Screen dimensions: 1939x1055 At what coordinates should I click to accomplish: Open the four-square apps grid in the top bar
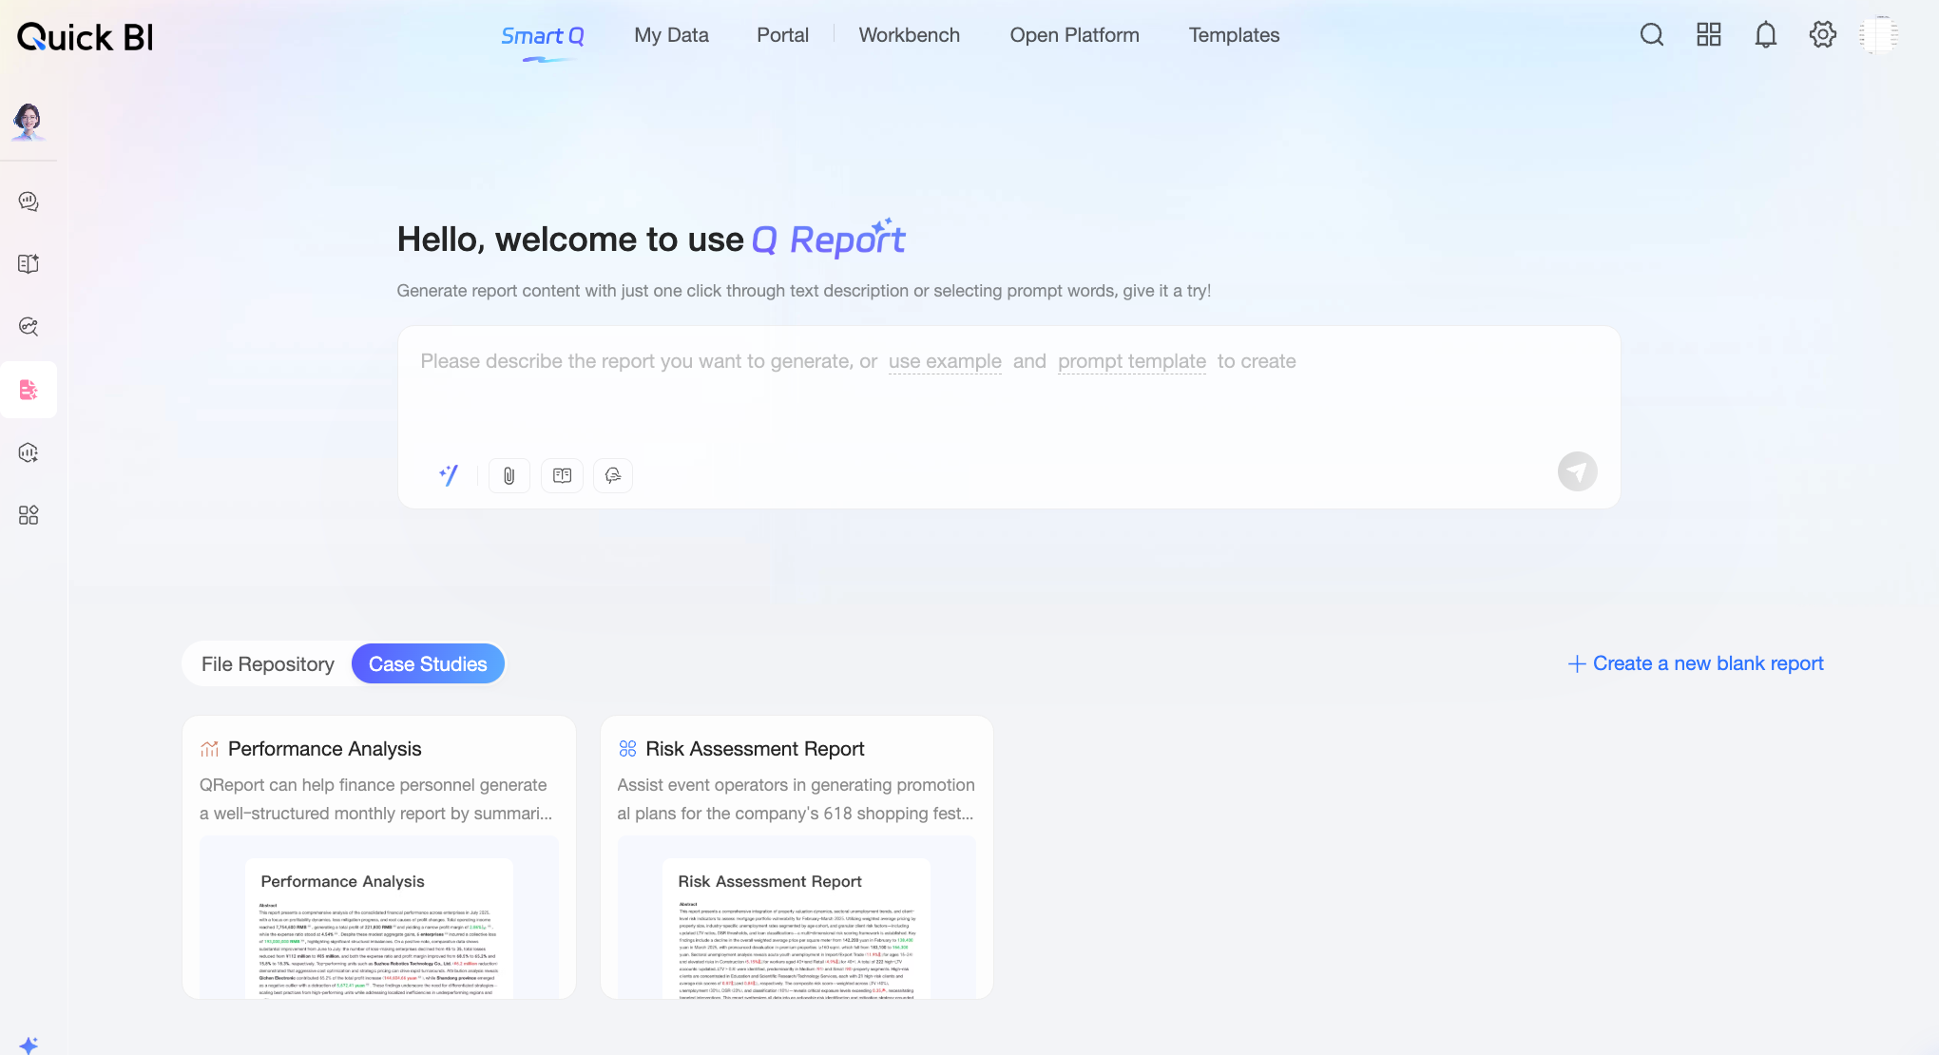click(1709, 35)
